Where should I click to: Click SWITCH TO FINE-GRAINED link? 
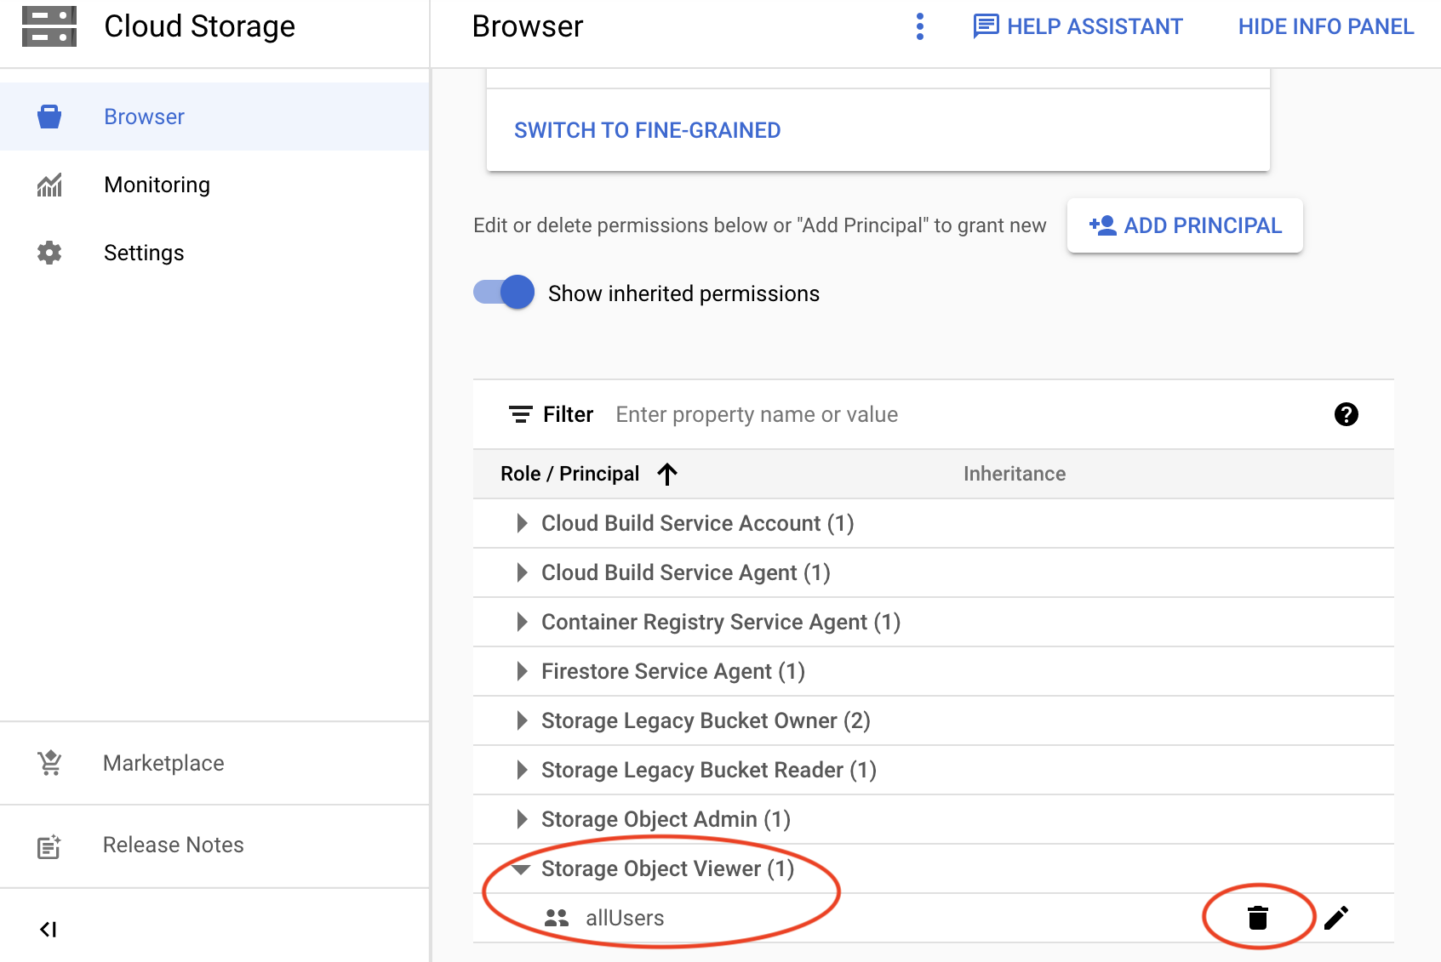tap(647, 130)
